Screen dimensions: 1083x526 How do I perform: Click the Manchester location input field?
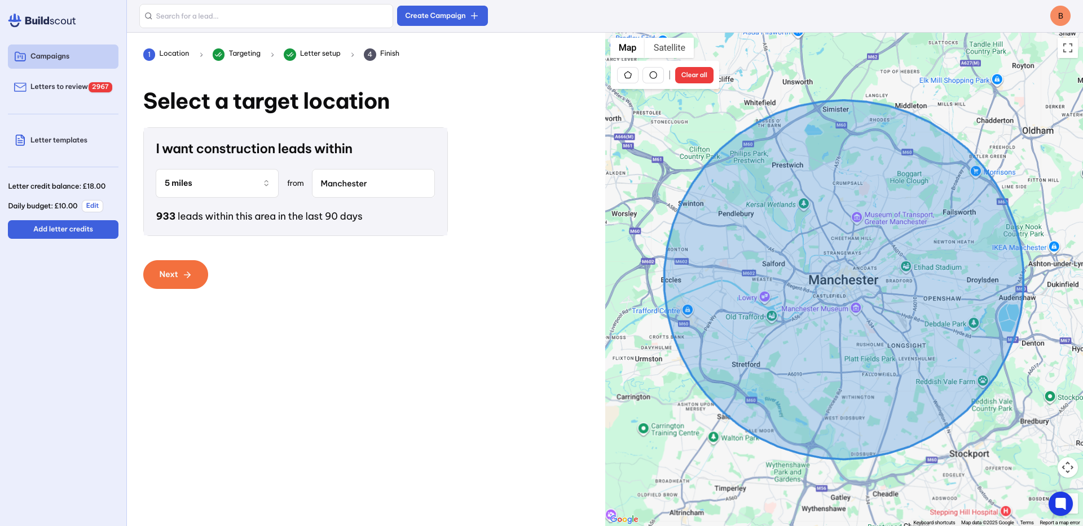click(x=373, y=184)
